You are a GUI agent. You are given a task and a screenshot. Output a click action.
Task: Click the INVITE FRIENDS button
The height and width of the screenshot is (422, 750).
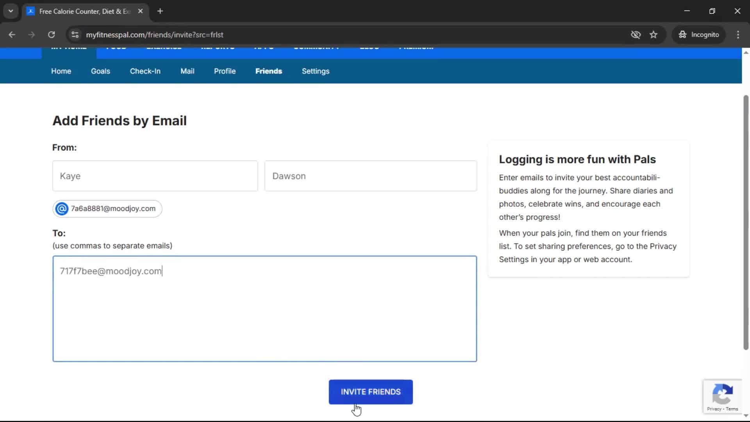click(371, 392)
